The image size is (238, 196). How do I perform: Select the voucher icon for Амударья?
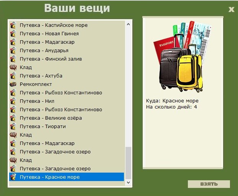tap(13, 50)
